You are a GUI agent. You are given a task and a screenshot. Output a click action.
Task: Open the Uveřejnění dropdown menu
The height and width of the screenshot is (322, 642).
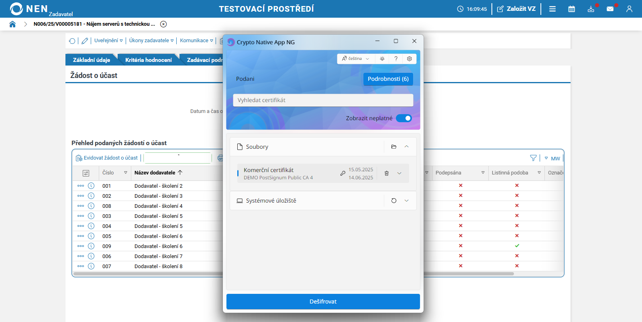click(x=108, y=41)
